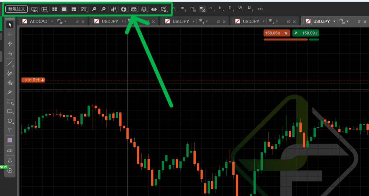Open price alert bell icon
369x196 pixels.
pyautogui.click(x=10, y=160)
